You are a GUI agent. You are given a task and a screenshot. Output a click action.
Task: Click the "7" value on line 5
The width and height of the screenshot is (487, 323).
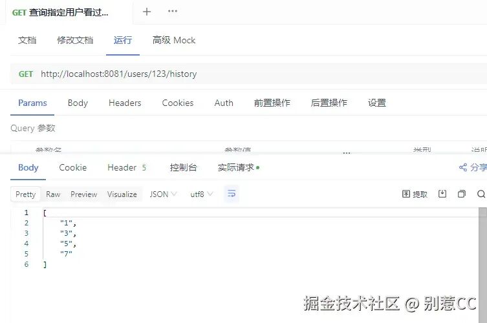66,254
